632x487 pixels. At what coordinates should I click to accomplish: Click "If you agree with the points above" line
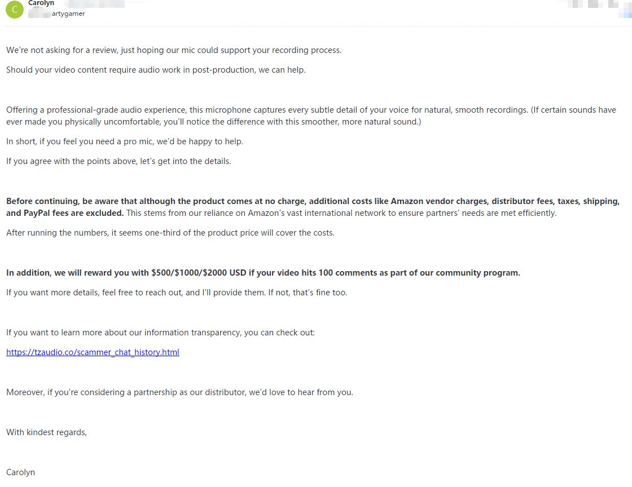pyautogui.click(x=118, y=161)
